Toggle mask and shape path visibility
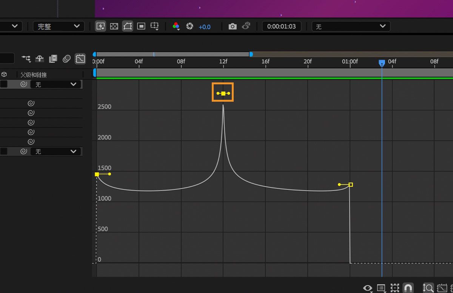 click(x=128, y=26)
